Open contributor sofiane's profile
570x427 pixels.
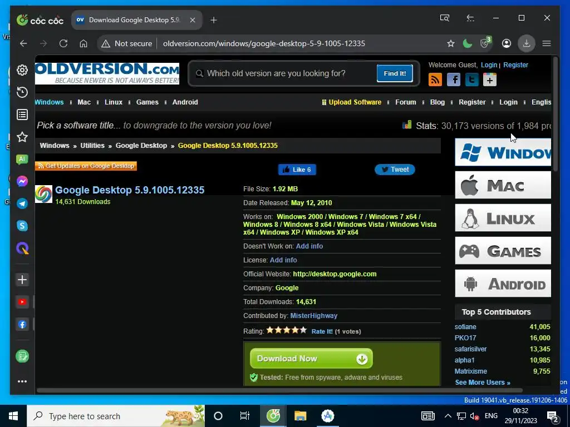465,327
